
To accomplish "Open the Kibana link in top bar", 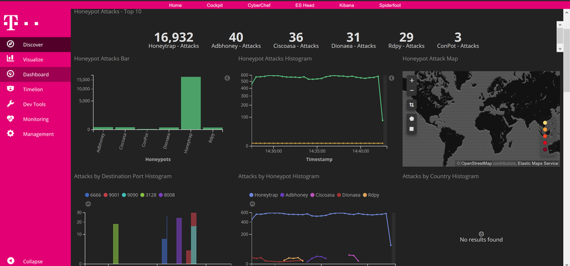I will coord(347,6).
